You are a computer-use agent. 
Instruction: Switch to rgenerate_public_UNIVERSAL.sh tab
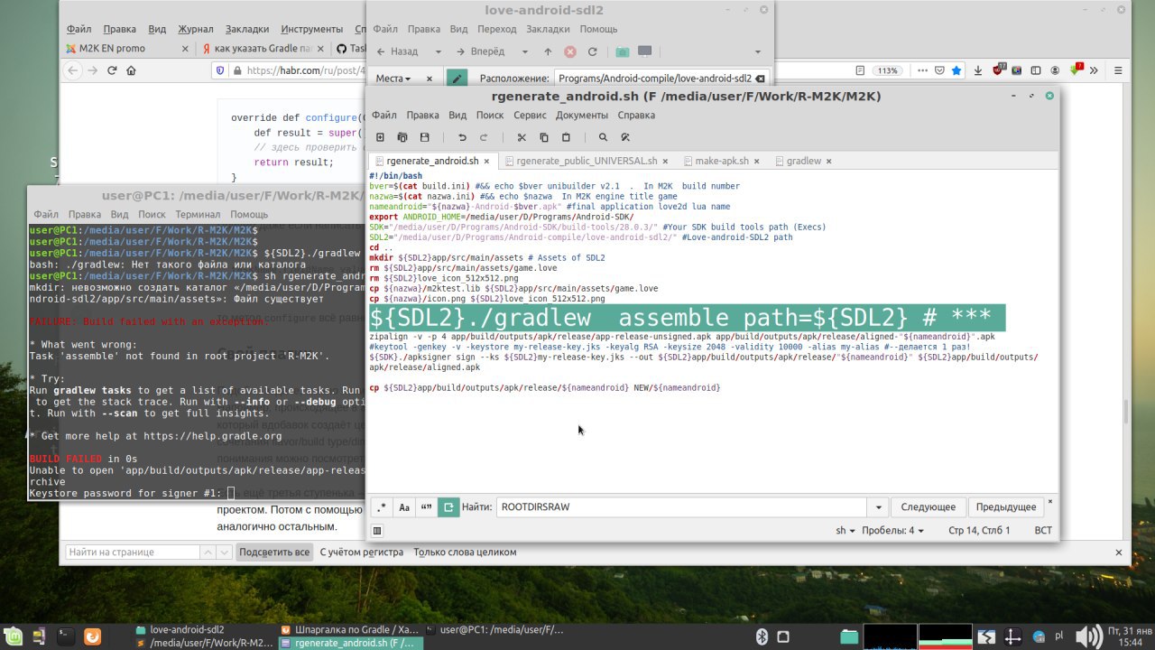(x=587, y=161)
